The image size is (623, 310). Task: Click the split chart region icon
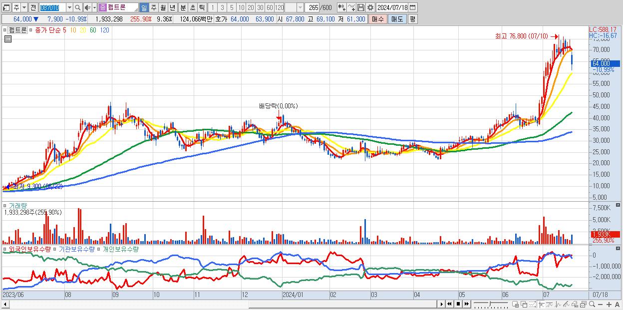pyautogui.click(x=516, y=304)
